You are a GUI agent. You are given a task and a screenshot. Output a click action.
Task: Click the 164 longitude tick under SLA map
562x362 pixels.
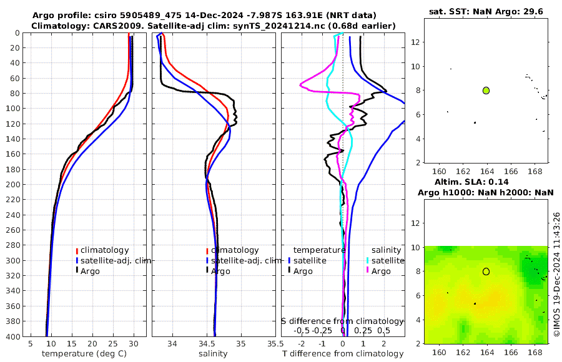click(x=486, y=352)
